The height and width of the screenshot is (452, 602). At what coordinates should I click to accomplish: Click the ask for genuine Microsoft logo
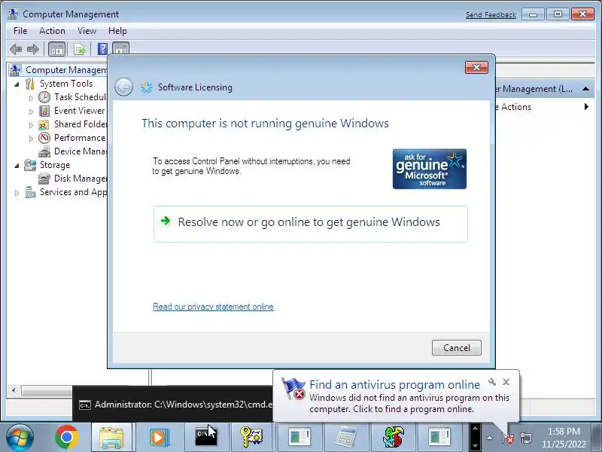pyautogui.click(x=429, y=169)
